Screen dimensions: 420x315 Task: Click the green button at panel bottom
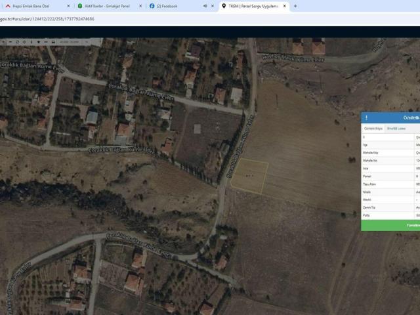pos(390,225)
